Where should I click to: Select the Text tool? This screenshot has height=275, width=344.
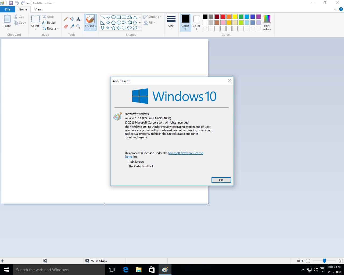78,19
